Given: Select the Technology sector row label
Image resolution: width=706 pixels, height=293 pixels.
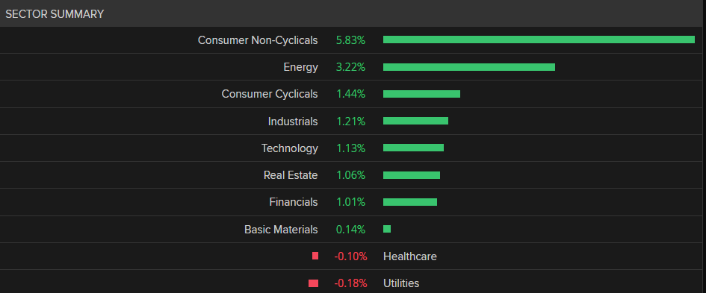Looking at the screenshot, I should [290, 148].
